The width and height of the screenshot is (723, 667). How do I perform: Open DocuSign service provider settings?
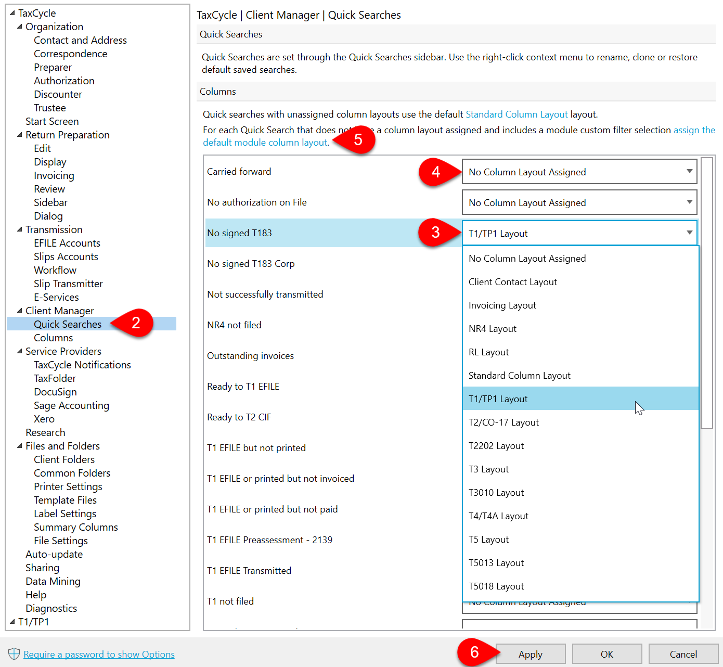tap(55, 392)
